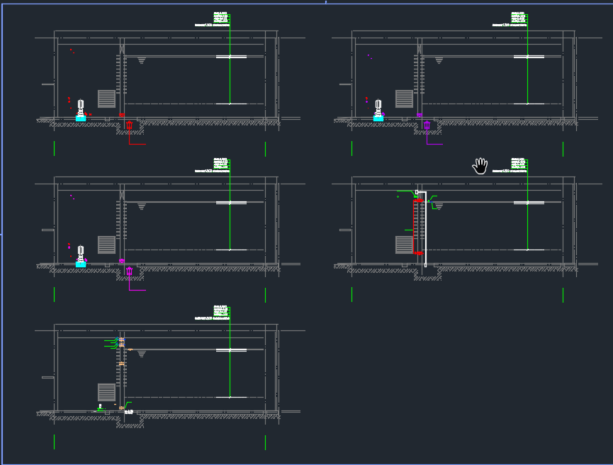Select magenta sump trap symbol in middle-left section
613x465 pixels.
130,271
